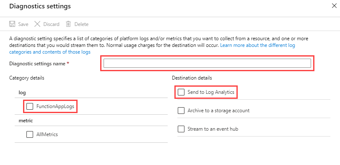Enable Archive to a storage account checkbox

181,111
